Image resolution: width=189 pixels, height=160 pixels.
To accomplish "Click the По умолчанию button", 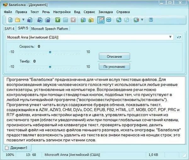I will pyautogui.click(x=114, y=67).
